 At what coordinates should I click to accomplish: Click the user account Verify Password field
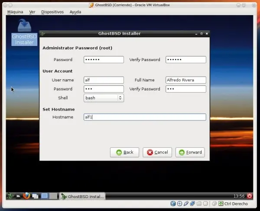pos(186,89)
